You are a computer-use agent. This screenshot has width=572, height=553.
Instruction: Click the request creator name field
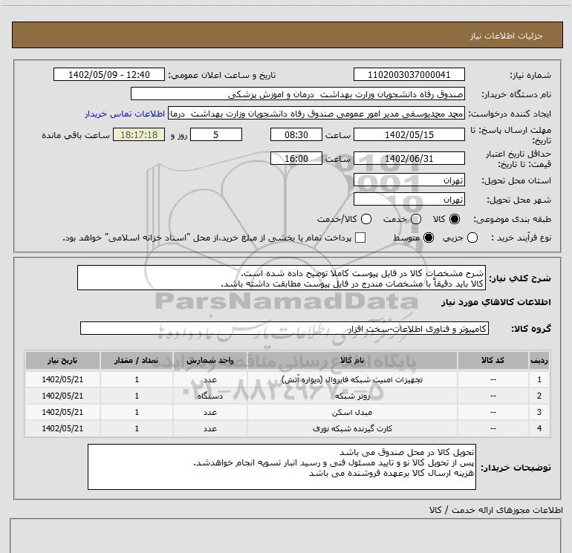point(316,114)
